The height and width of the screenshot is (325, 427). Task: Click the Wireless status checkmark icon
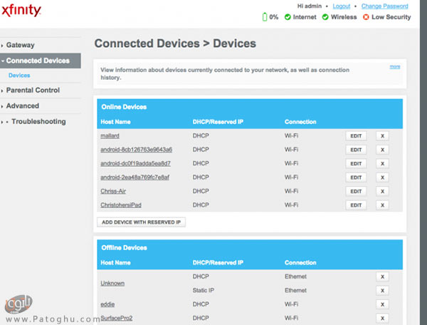pos(325,16)
